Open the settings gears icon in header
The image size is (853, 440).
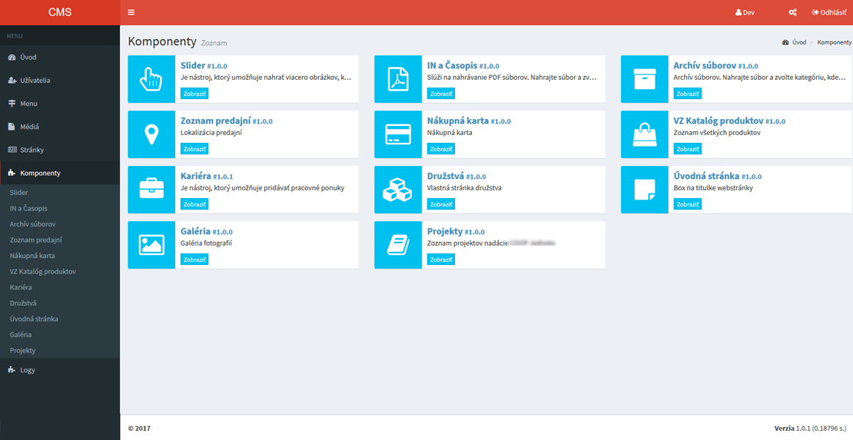click(792, 12)
